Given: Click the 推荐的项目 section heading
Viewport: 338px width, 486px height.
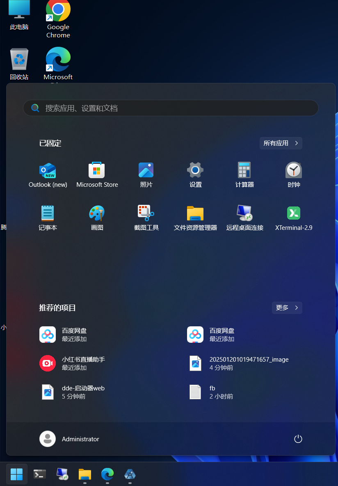Looking at the screenshot, I should tap(57, 308).
